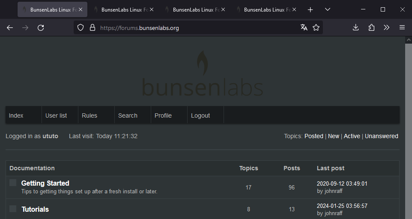Click the URL address bar field

click(198, 27)
